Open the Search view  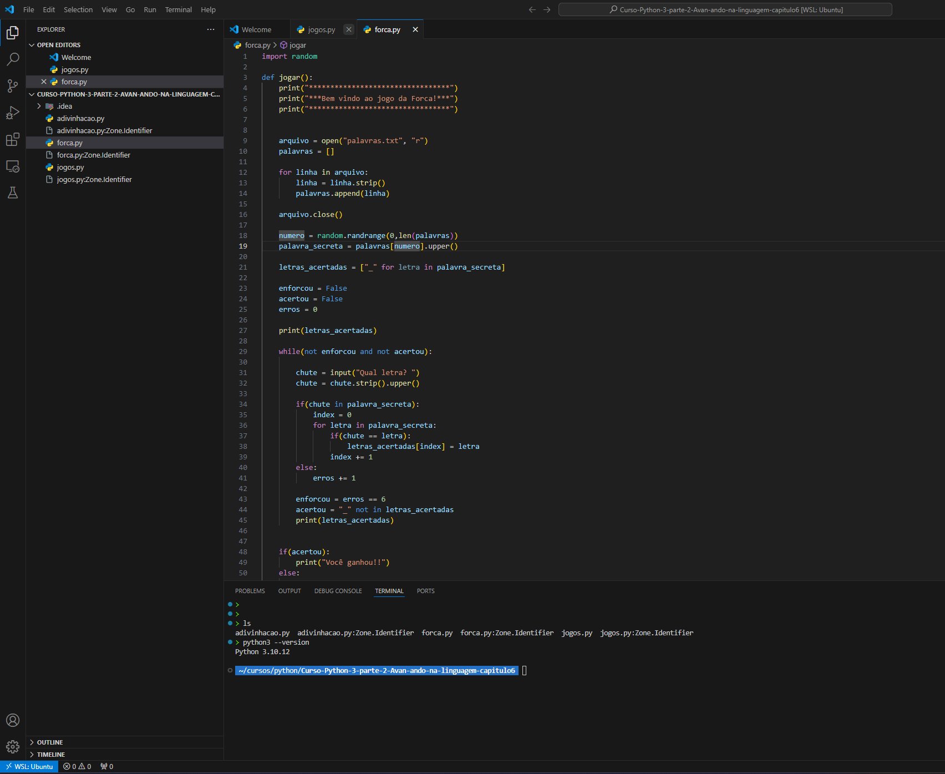[12, 59]
